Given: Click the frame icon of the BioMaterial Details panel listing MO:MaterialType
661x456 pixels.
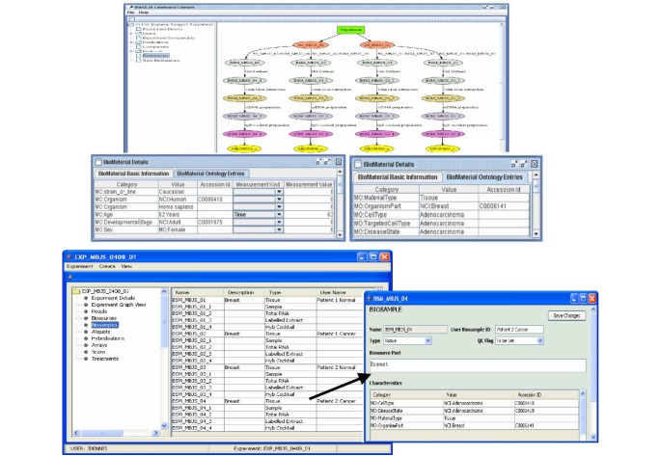Looking at the screenshot, I should tap(358, 164).
